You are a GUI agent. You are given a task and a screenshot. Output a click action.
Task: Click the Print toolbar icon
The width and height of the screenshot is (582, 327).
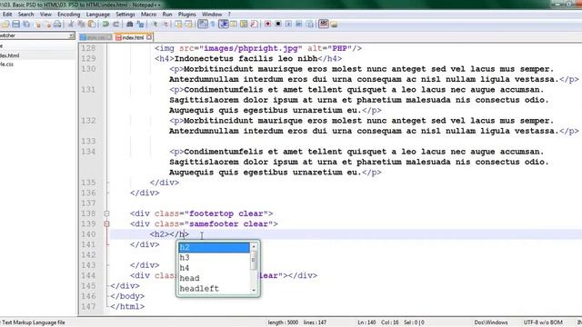(x=57, y=25)
